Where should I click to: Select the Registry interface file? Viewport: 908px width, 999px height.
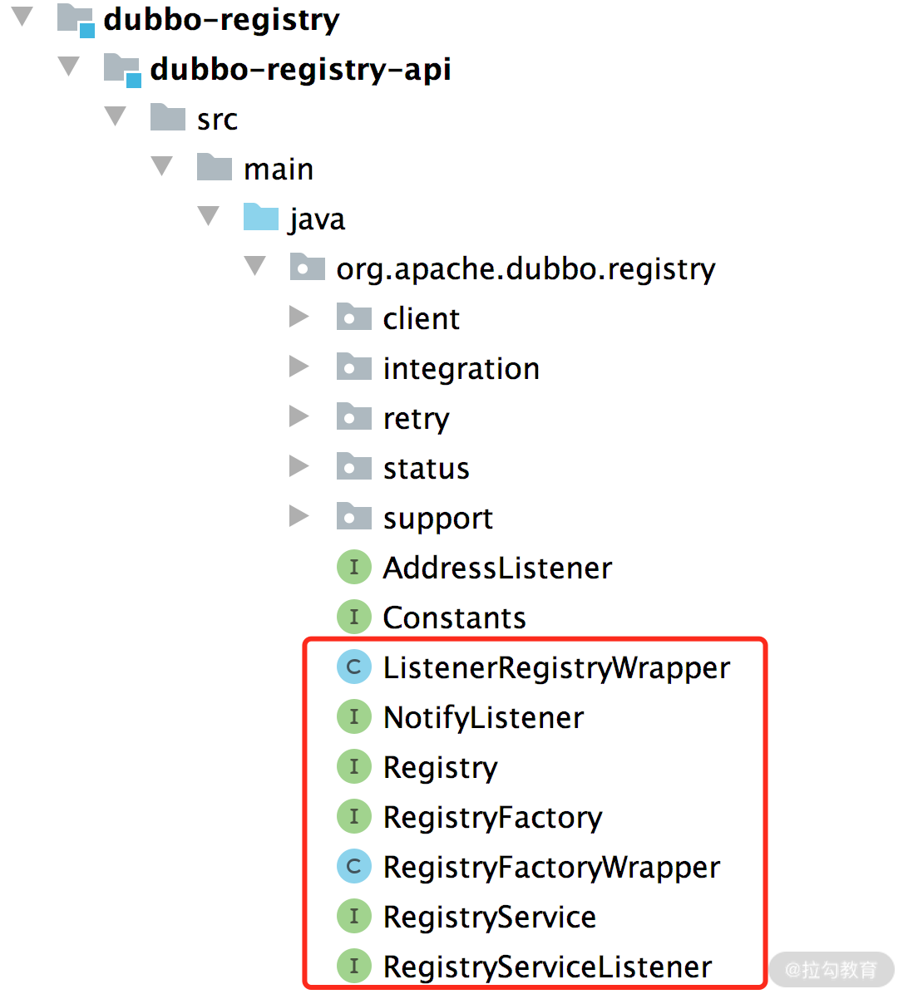[440, 768]
